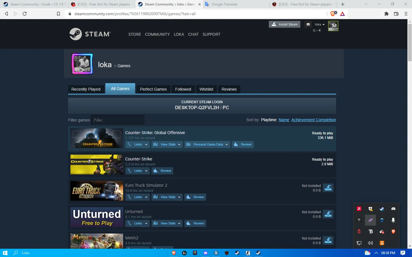This screenshot has width=412, height=257.
Task: Open the Followed tab
Action: point(183,89)
